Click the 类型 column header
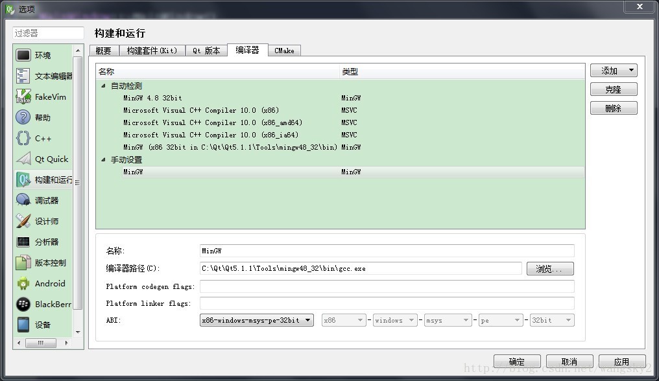 click(462, 71)
